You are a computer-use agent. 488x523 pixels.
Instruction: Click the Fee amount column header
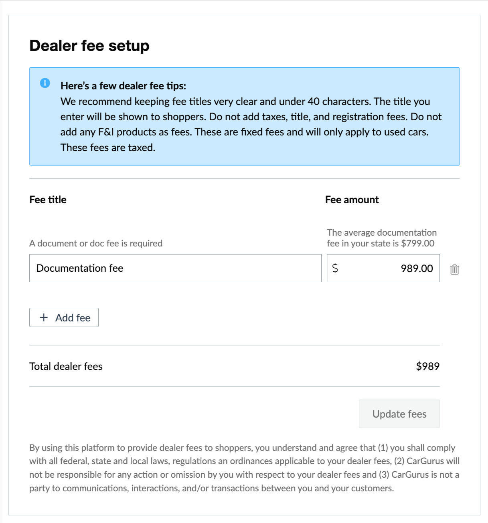(x=352, y=200)
